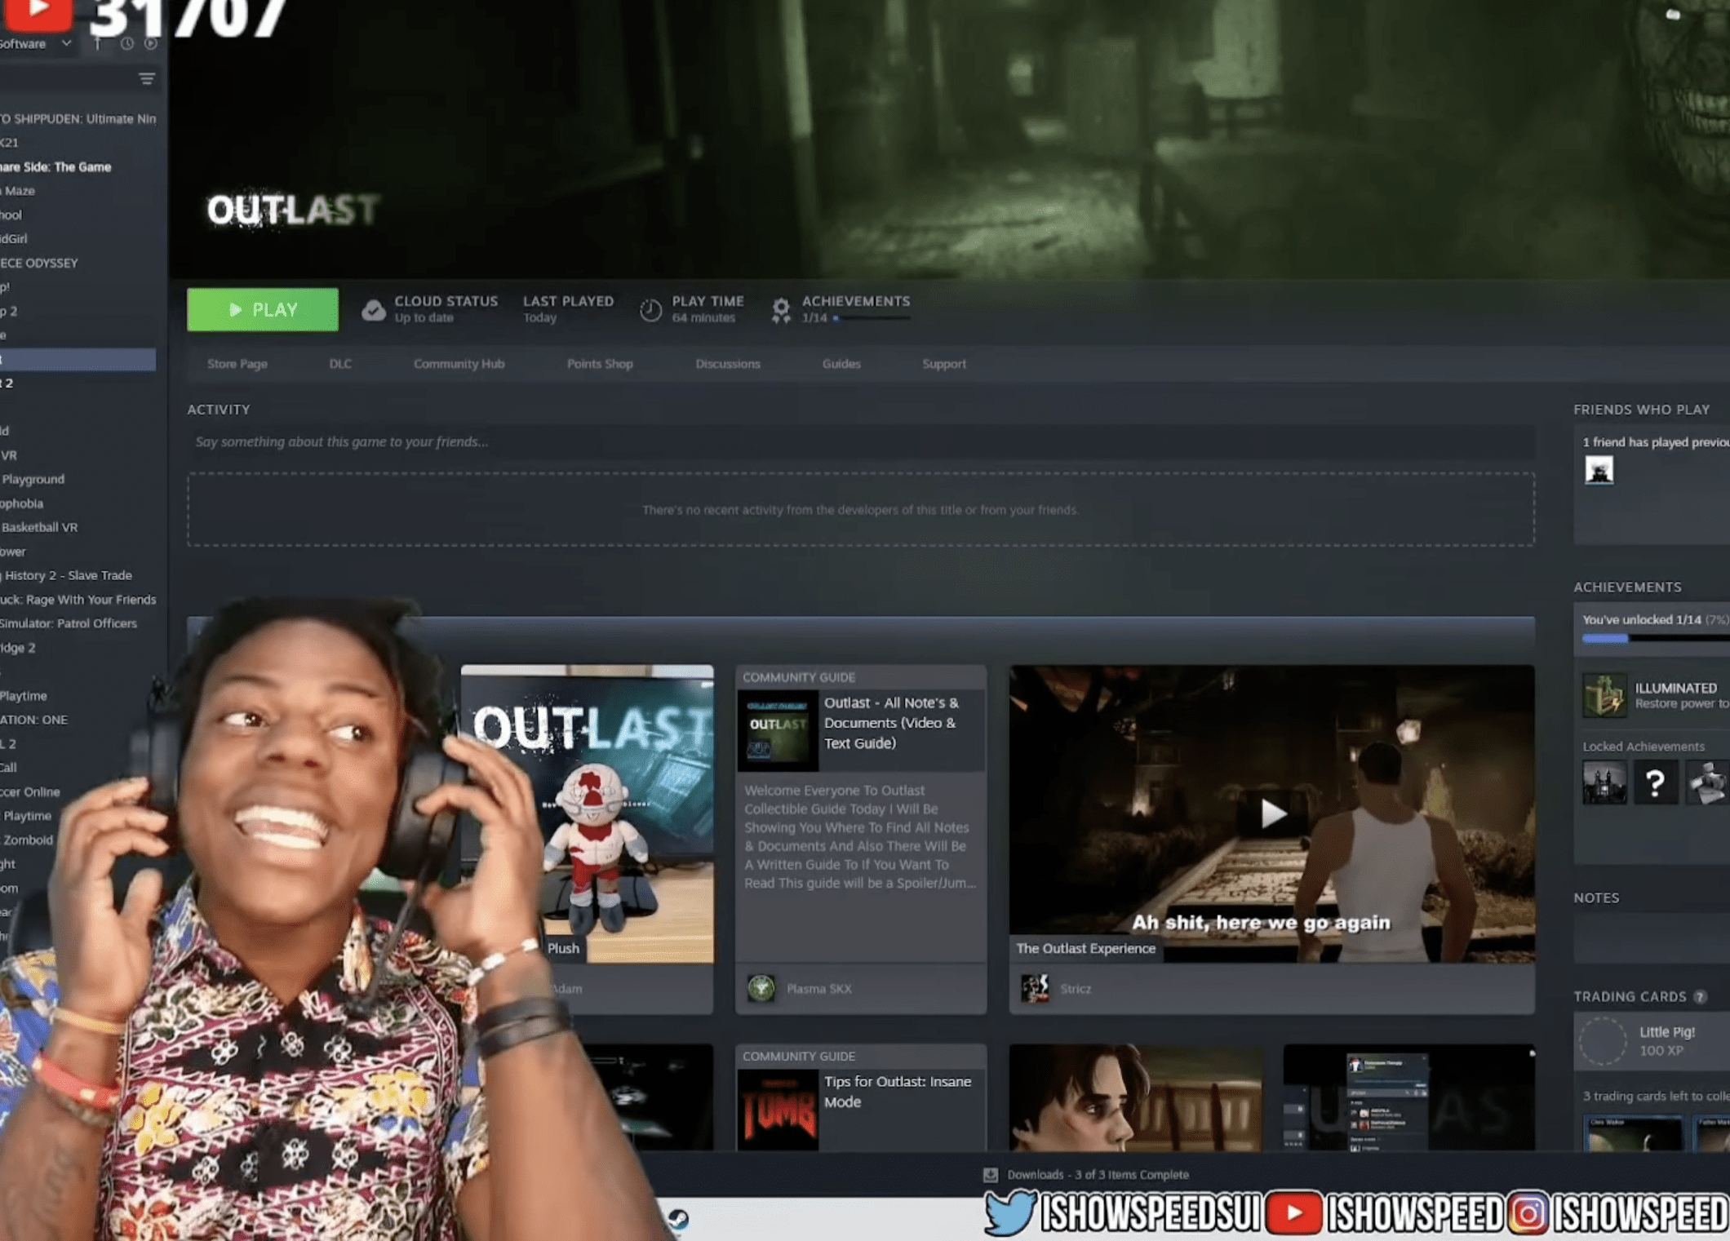Go to the Store Page for Outlast
Image resolution: width=1730 pixels, height=1241 pixels.
tap(237, 364)
